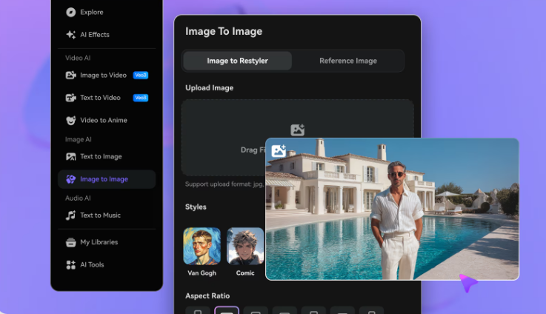The height and width of the screenshot is (314, 546).
Task: Click the My Libraries icon
Action: [70, 242]
